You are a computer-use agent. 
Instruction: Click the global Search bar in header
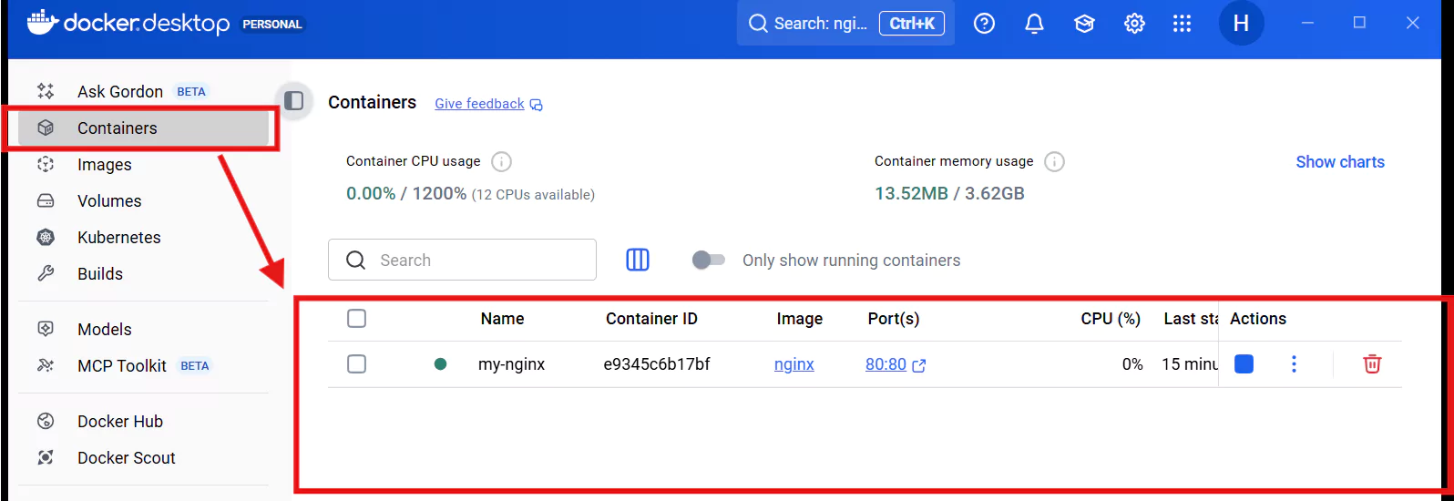[845, 24]
